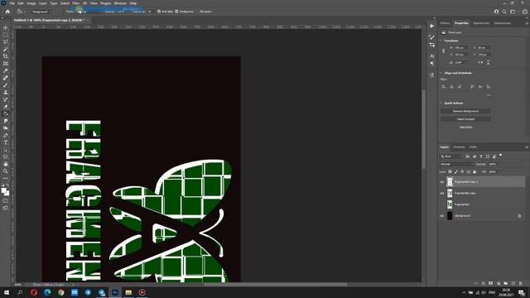Screen dimensions: 530x298
Task: Open the layer blending mode Normal dropdown
Action: tap(456, 164)
